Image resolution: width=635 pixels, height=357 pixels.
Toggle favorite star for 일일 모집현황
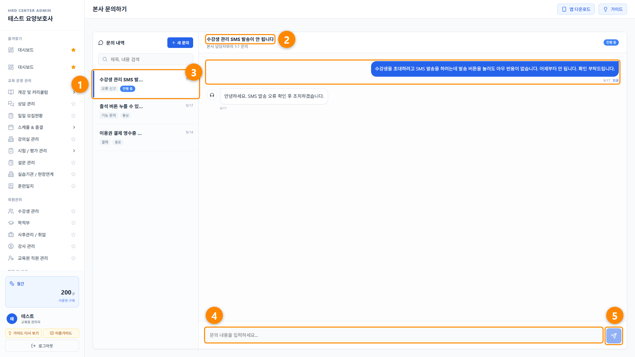click(73, 116)
